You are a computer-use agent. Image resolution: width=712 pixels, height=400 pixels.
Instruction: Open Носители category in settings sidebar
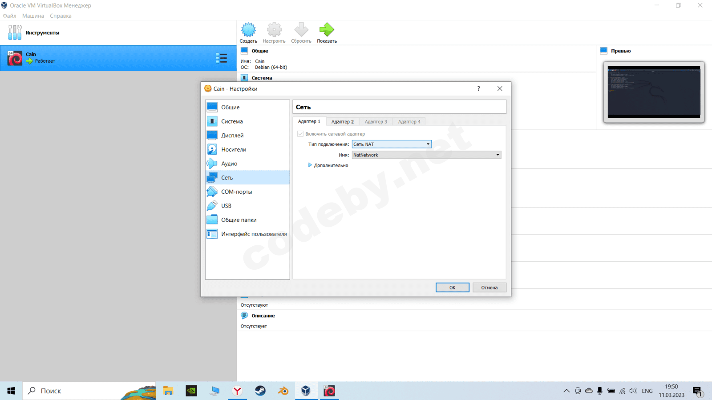(x=247, y=149)
